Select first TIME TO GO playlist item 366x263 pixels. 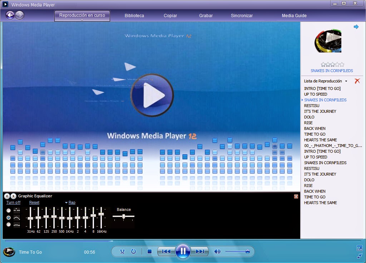click(x=315, y=134)
